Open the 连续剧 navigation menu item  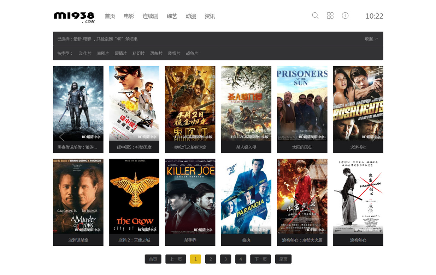point(150,16)
